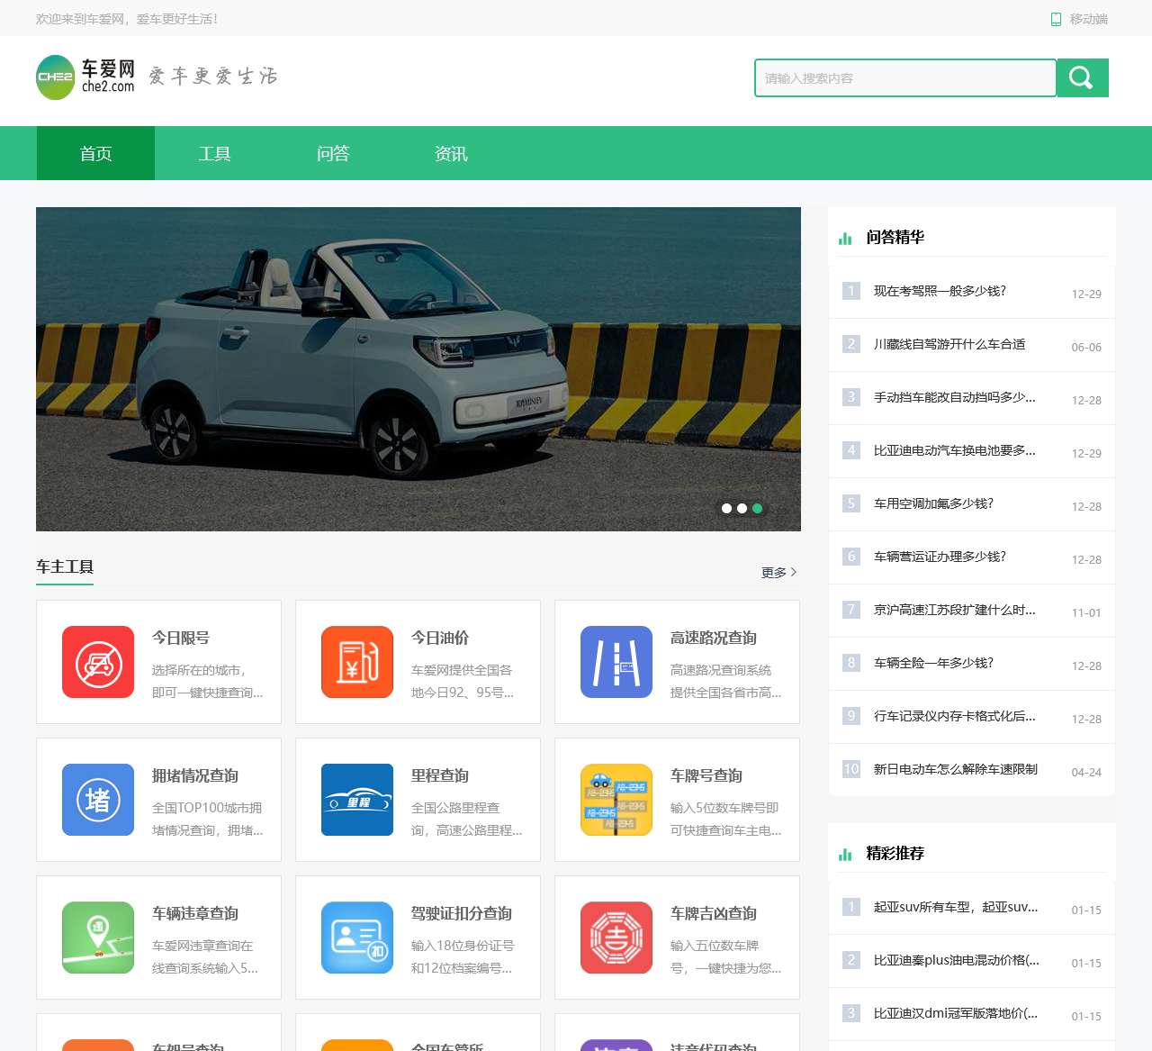This screenshot has height=1051, width=1152.
Task: Open the 车牌吉凶查询 bagua icon
Action: [616, 938]
